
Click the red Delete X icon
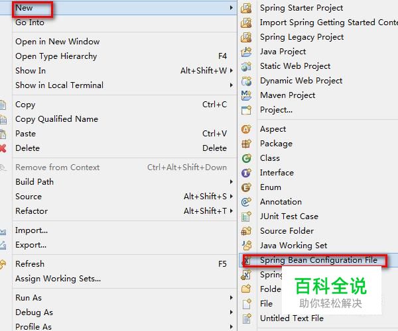pyautogui.click(x=3, y=148)
